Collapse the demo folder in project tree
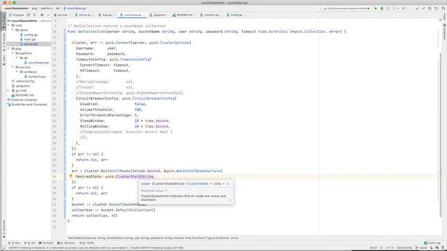447x251 pixels. (x=13, y=30)
